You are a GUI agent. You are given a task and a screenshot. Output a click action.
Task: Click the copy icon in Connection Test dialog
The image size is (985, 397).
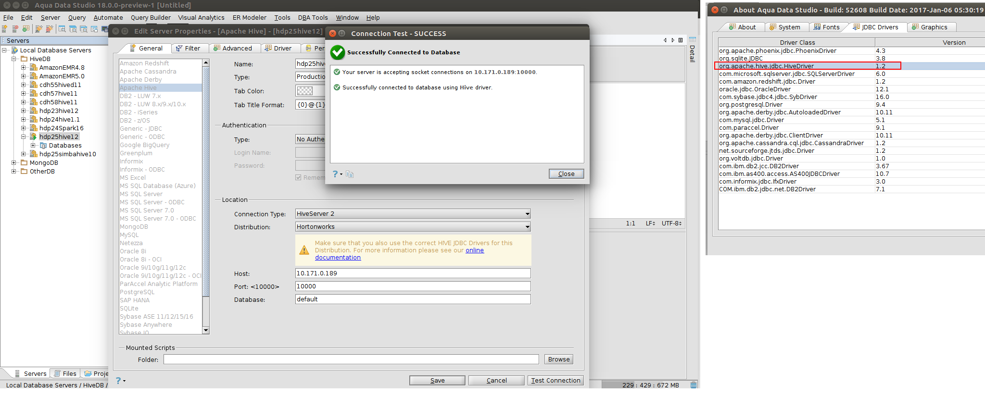tap(350, 174)
